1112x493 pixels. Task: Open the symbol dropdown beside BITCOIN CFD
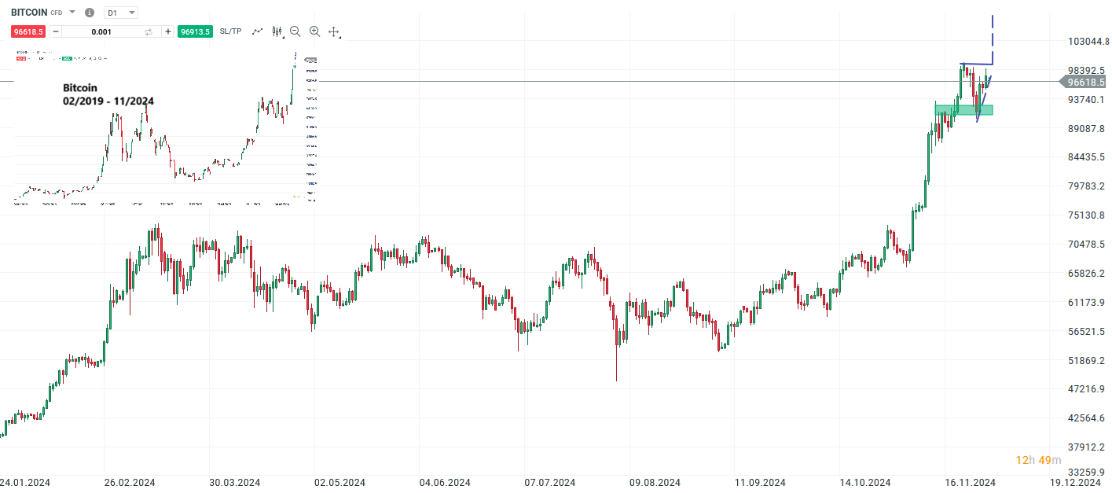pos(72,12)
